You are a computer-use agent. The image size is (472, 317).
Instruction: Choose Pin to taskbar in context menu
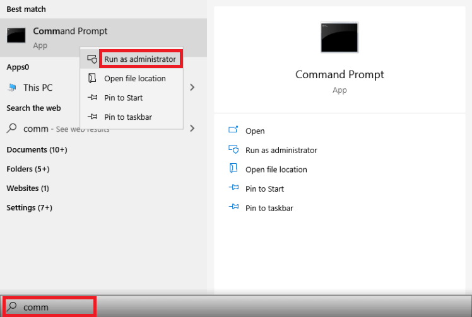pos(127,117)
